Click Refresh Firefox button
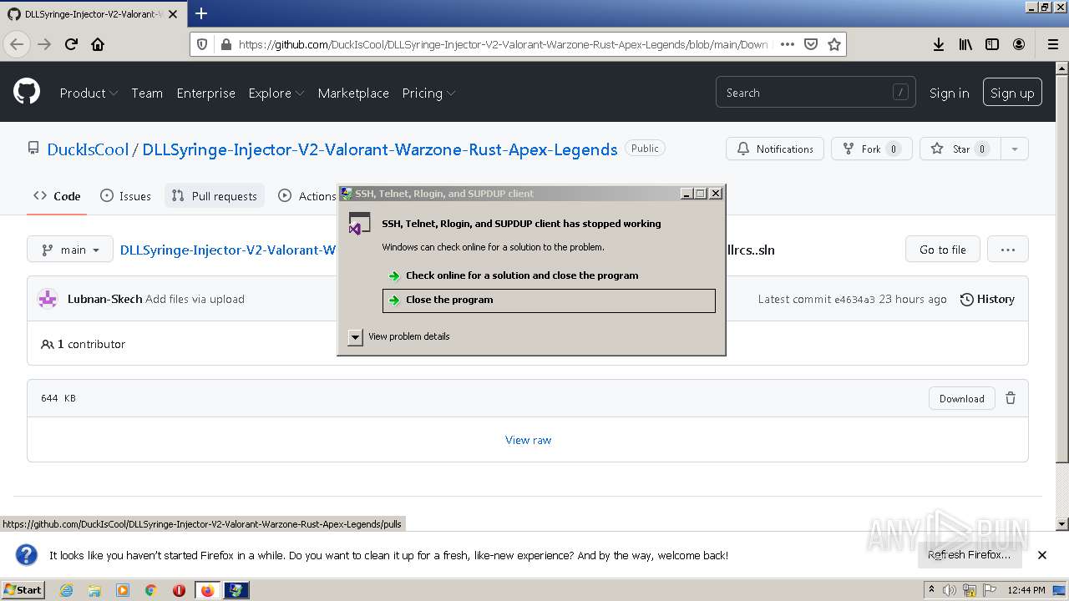 pyautogui.click(x=969, y=555)
